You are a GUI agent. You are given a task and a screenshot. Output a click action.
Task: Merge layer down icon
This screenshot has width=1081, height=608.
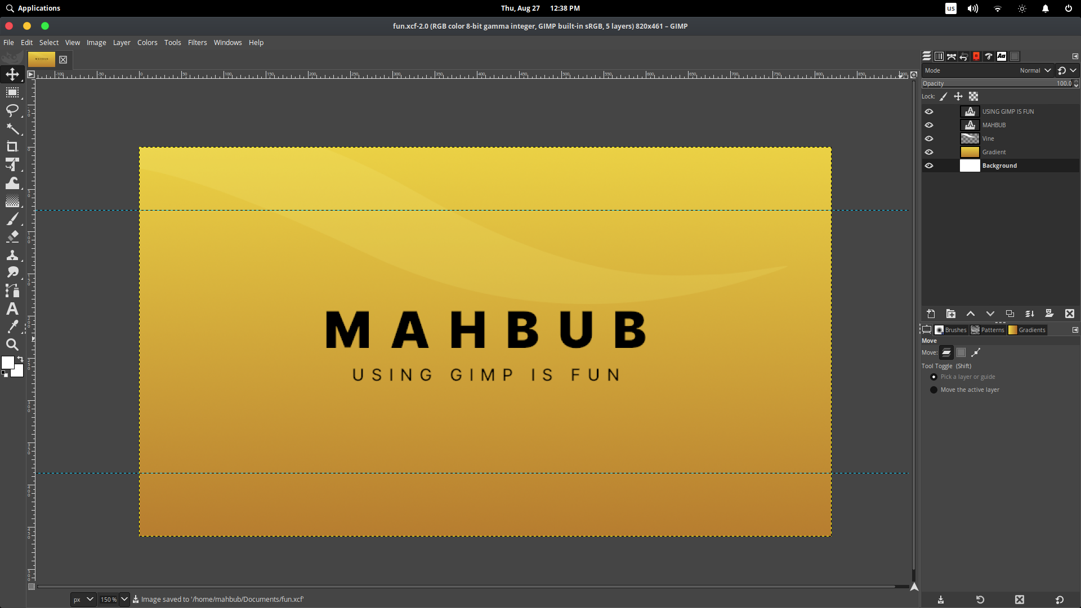1030,314
